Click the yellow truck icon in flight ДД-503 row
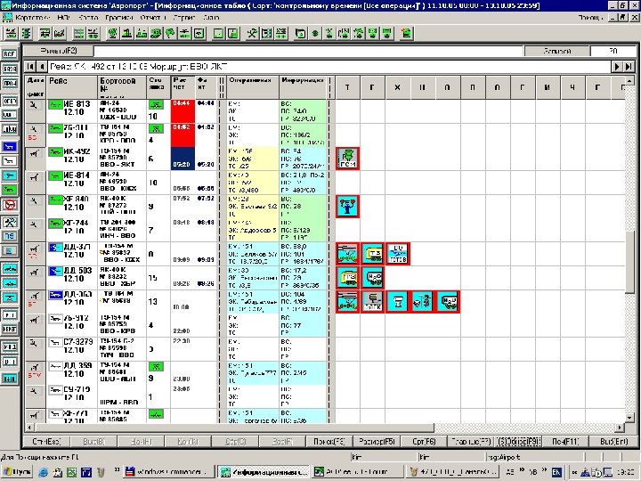The image size is (641, 481). click(x=347, y=278)
